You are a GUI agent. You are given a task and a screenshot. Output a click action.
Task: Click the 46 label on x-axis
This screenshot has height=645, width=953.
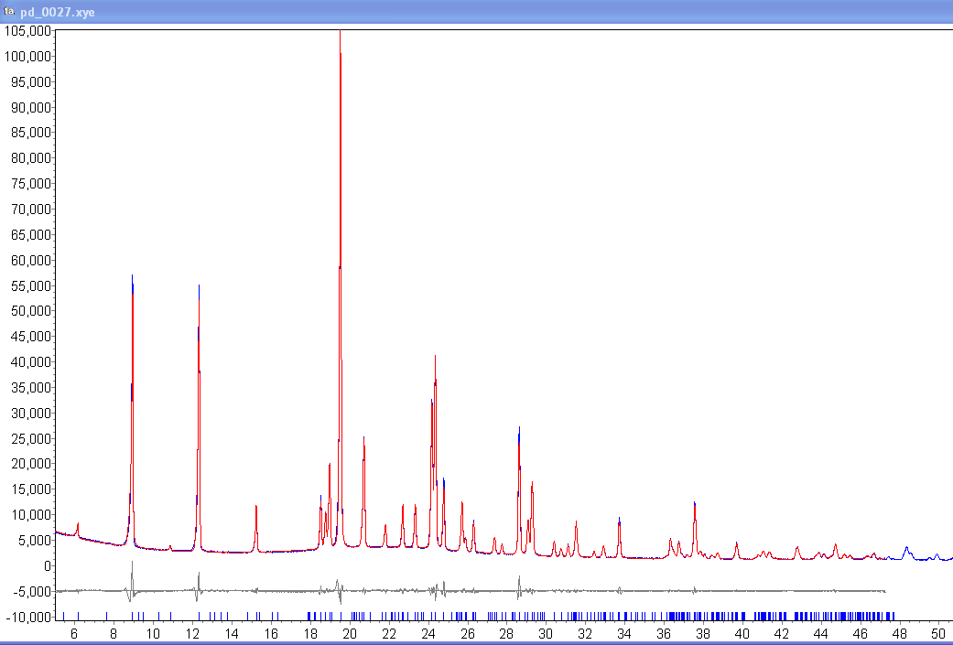coord(860,633)
